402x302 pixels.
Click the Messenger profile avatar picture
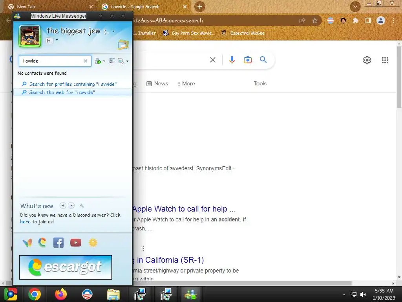point(30,36)
